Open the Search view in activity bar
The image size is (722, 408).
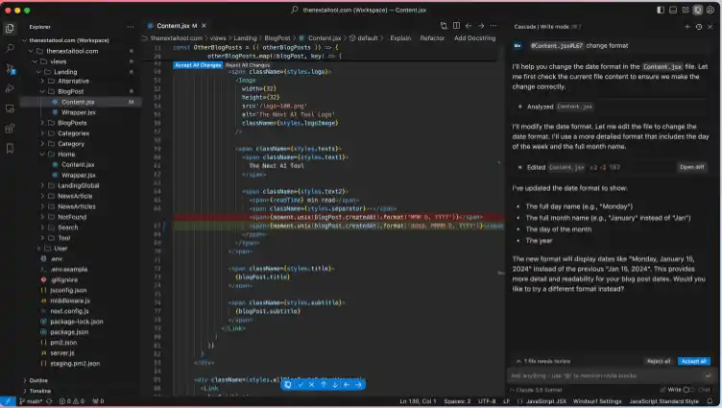click(x=10, y=48)
